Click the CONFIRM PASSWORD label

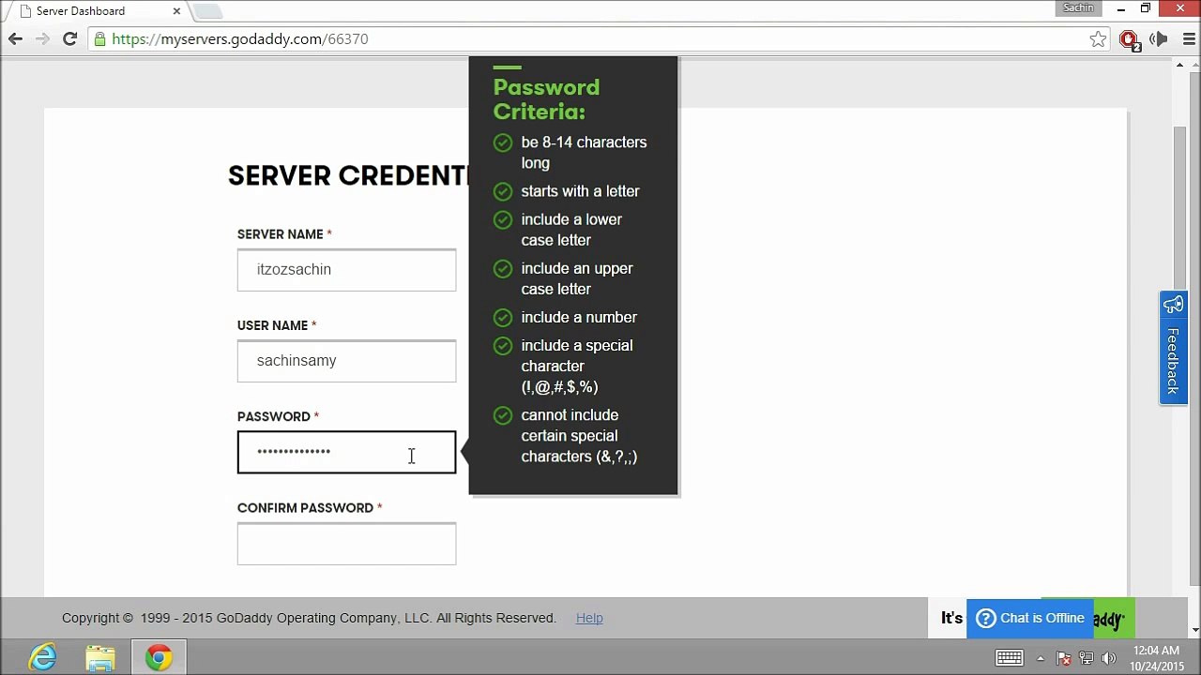(x=305, y=508)
